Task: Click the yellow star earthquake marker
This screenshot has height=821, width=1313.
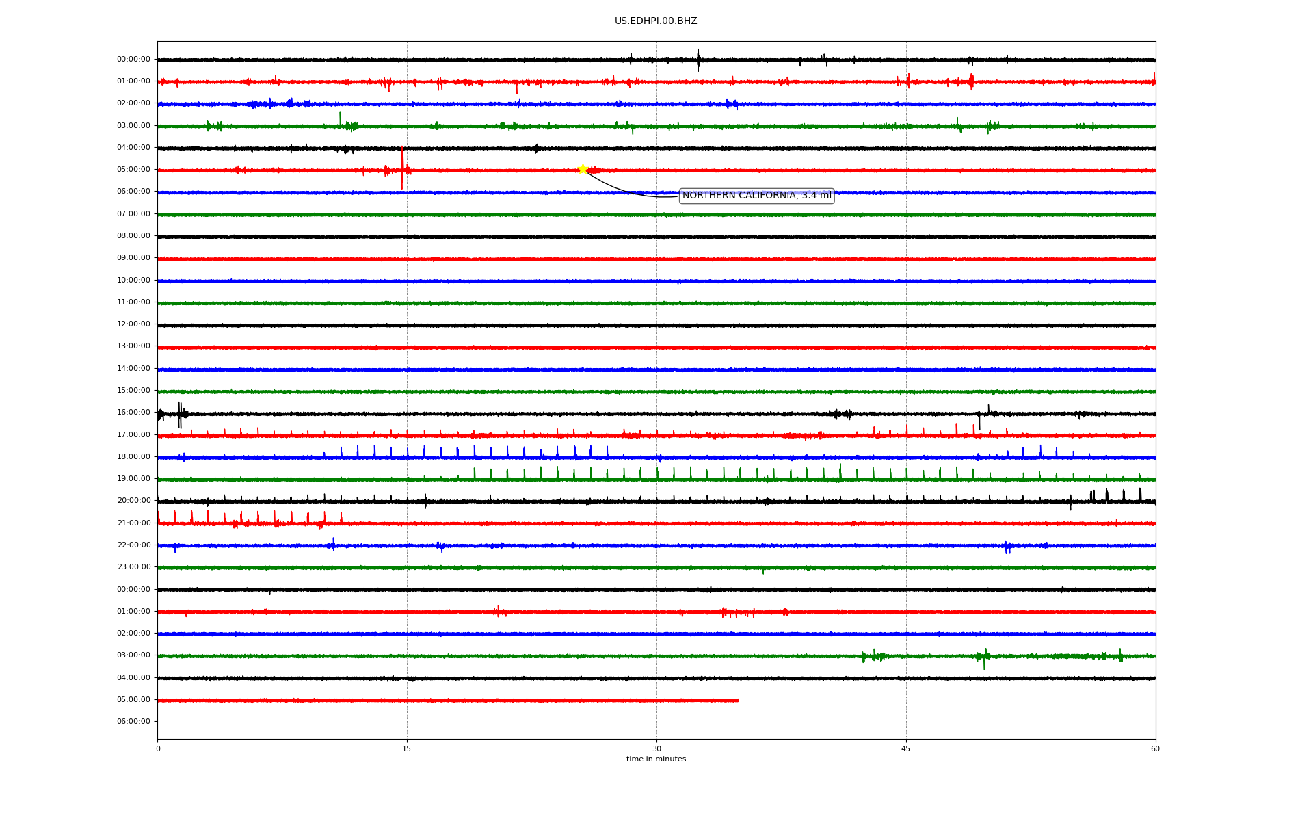Action: pyautogui.click(x=583, y=169)
